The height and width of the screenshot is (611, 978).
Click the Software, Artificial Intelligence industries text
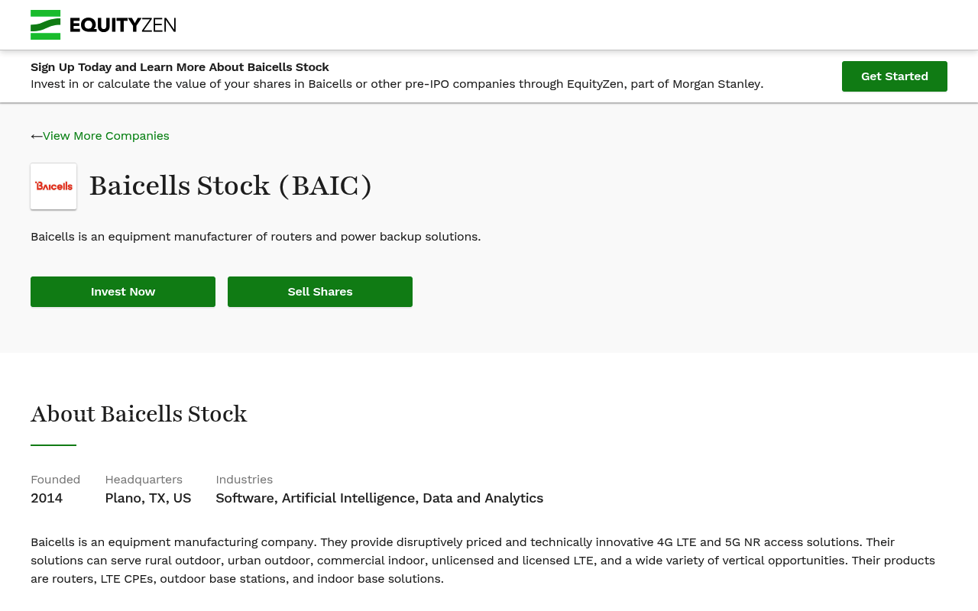tap(380, 498)
